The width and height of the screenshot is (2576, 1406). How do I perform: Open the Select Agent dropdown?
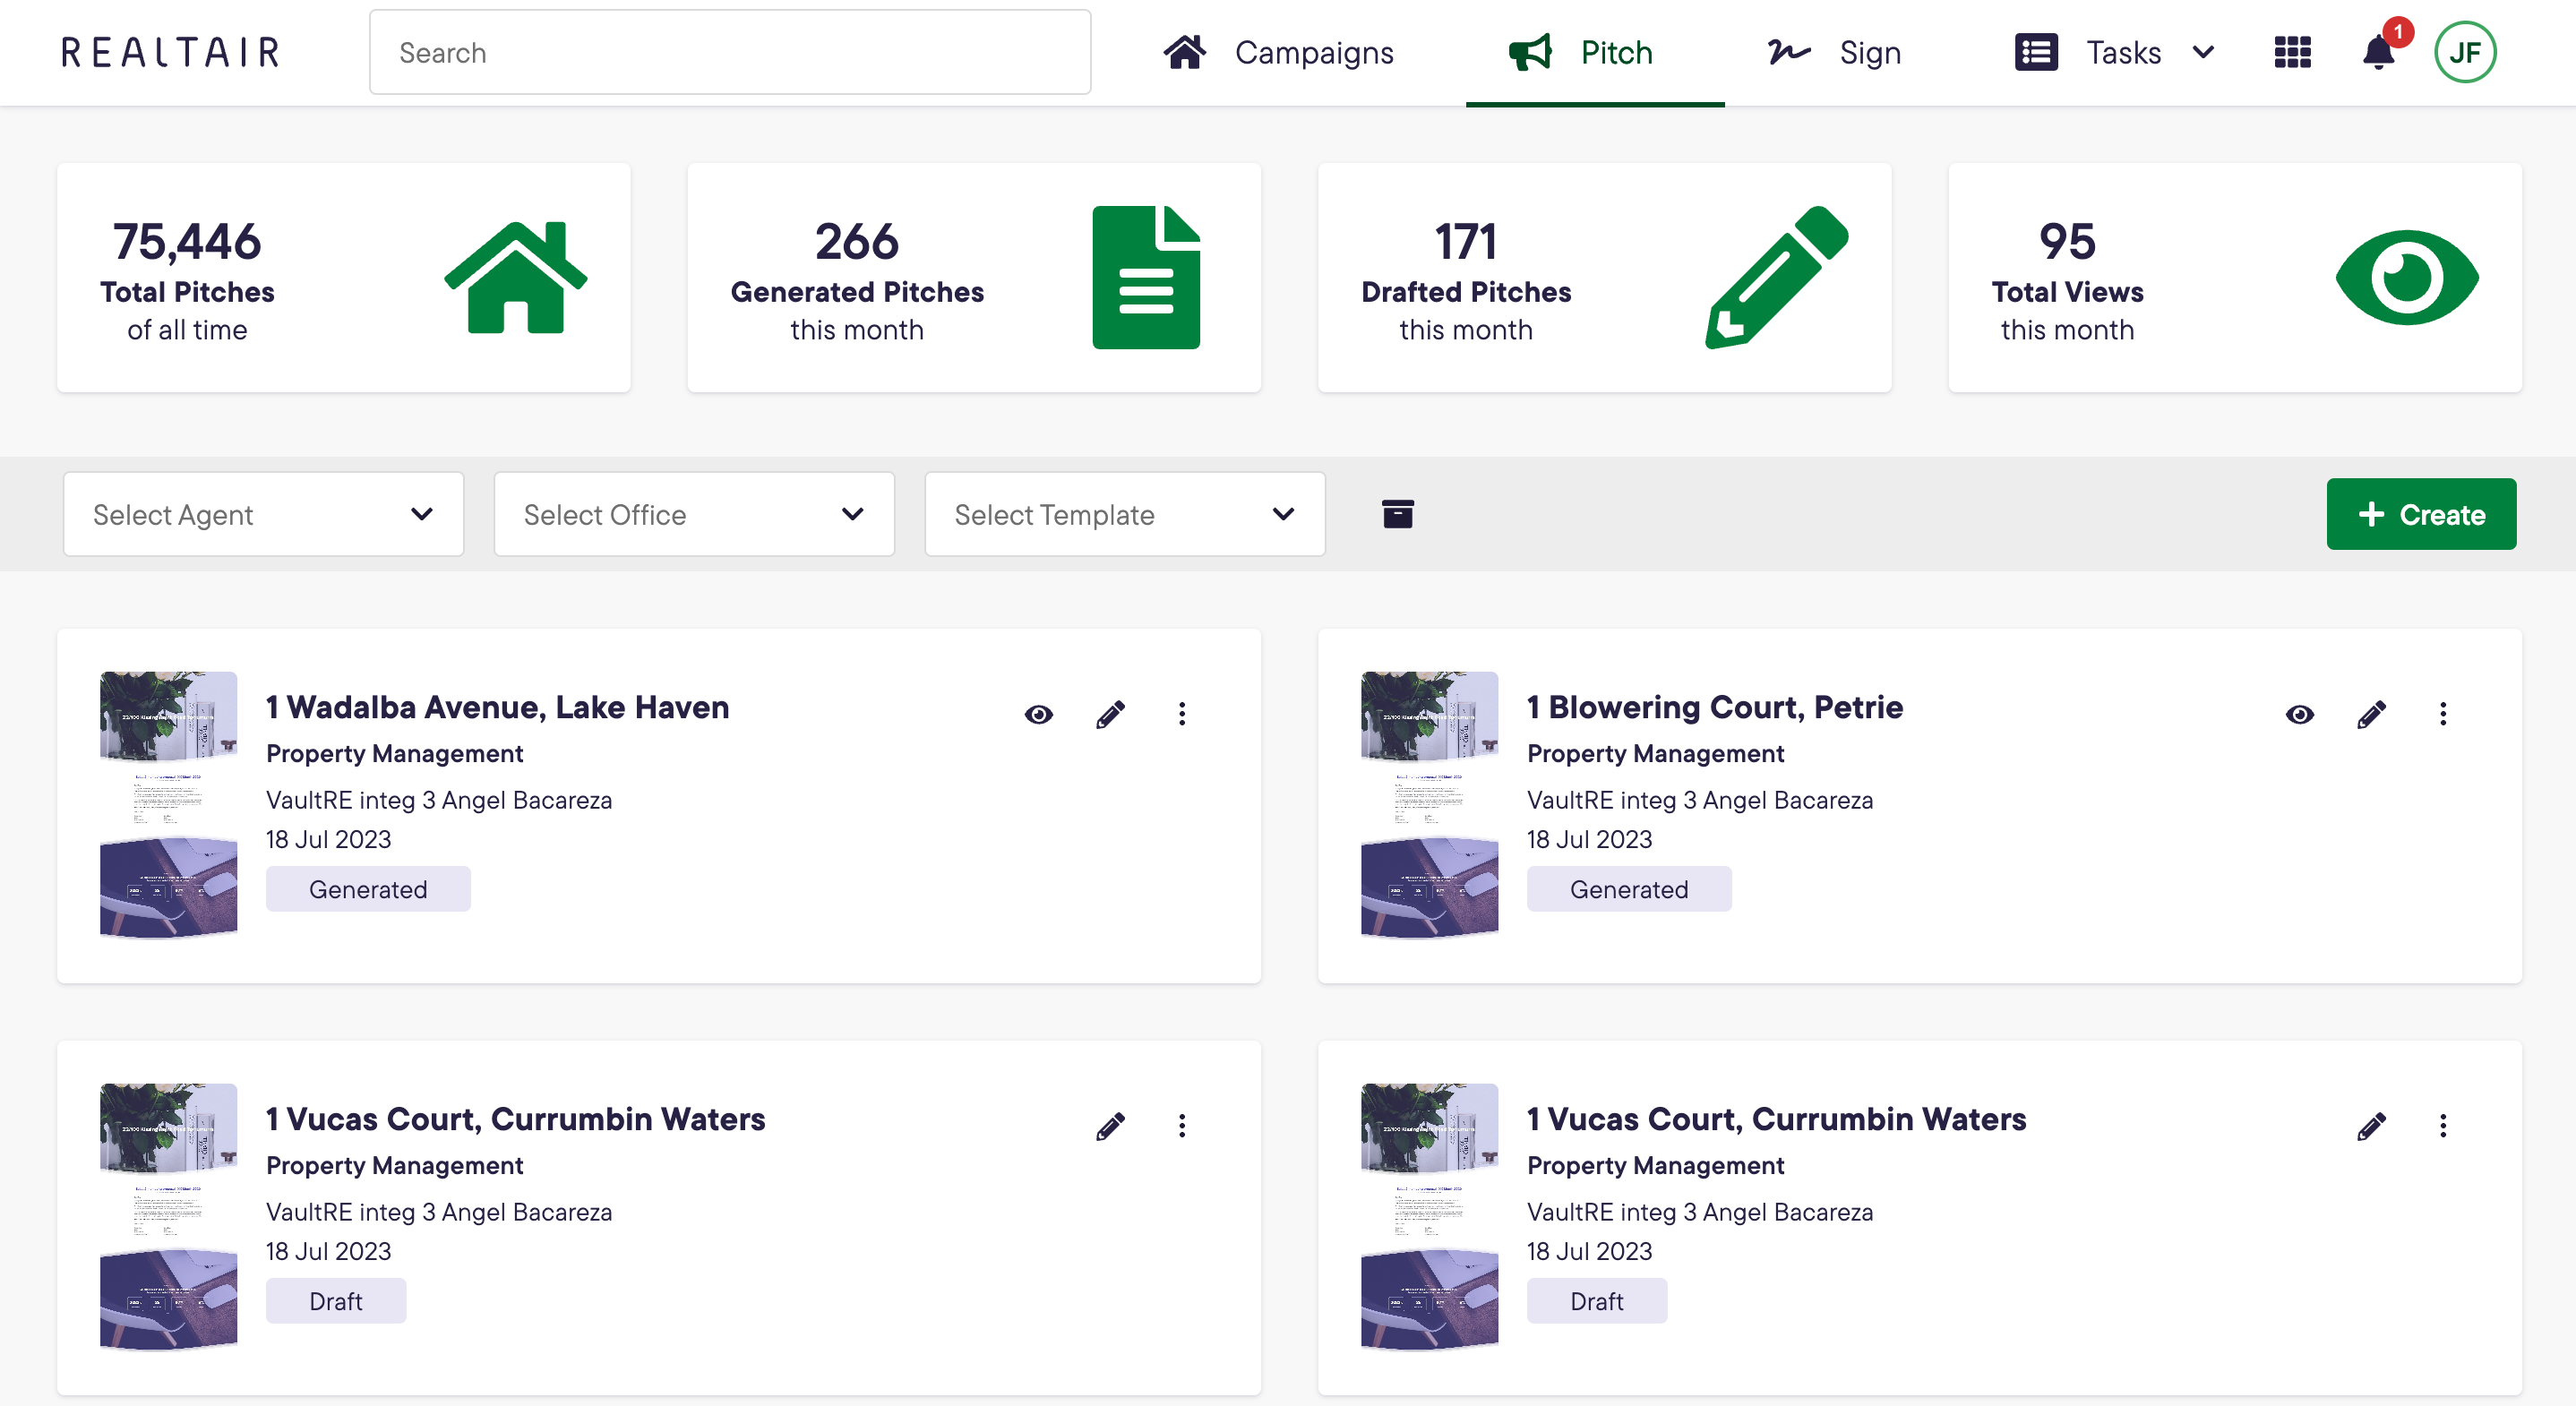263,514
